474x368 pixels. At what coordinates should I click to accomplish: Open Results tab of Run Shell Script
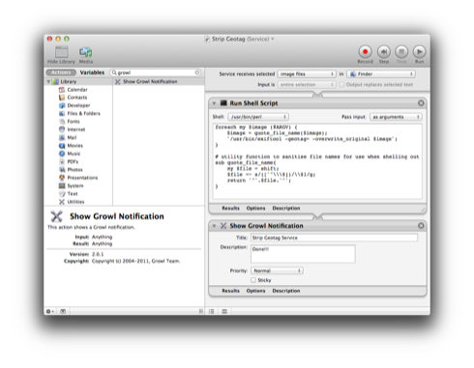coord(230,209)
